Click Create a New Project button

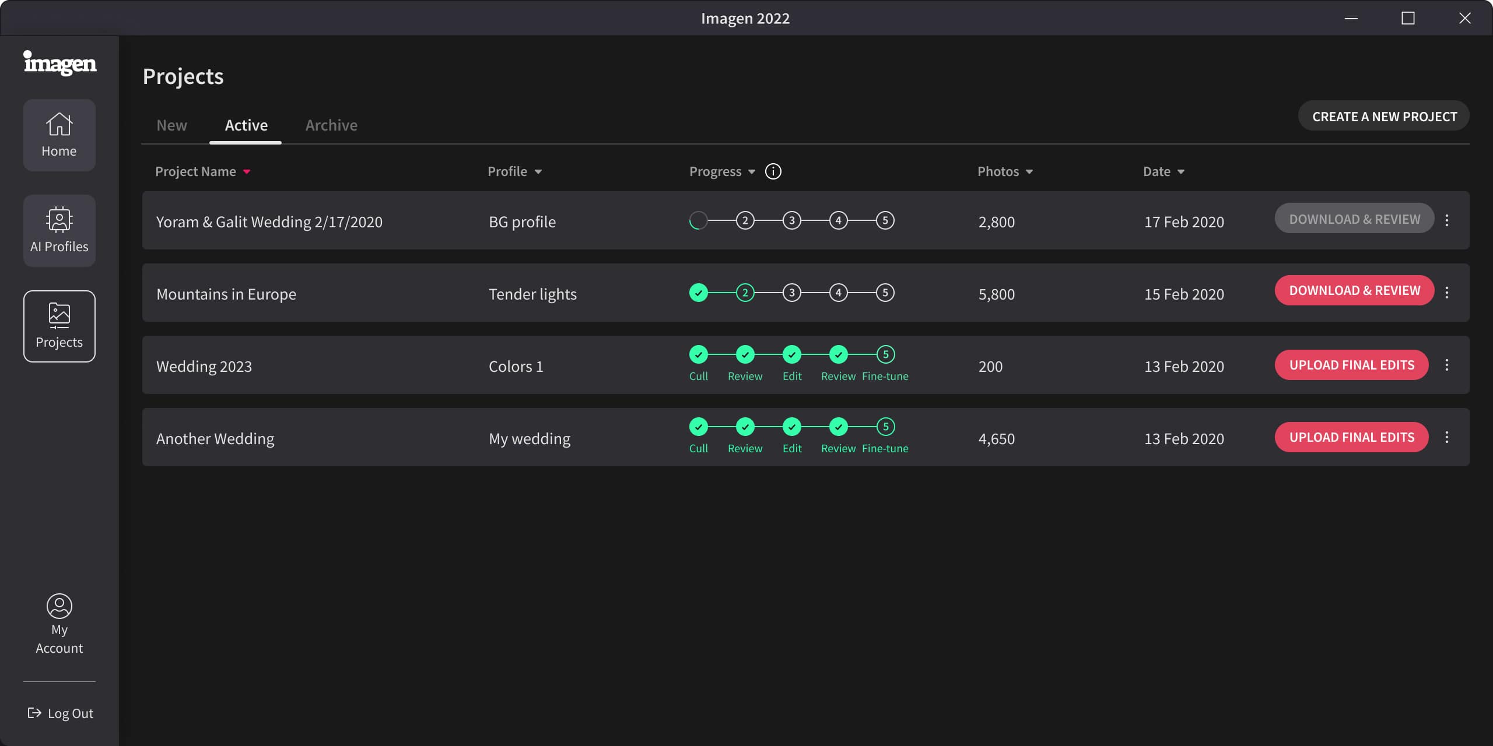tap(1384, 117)
